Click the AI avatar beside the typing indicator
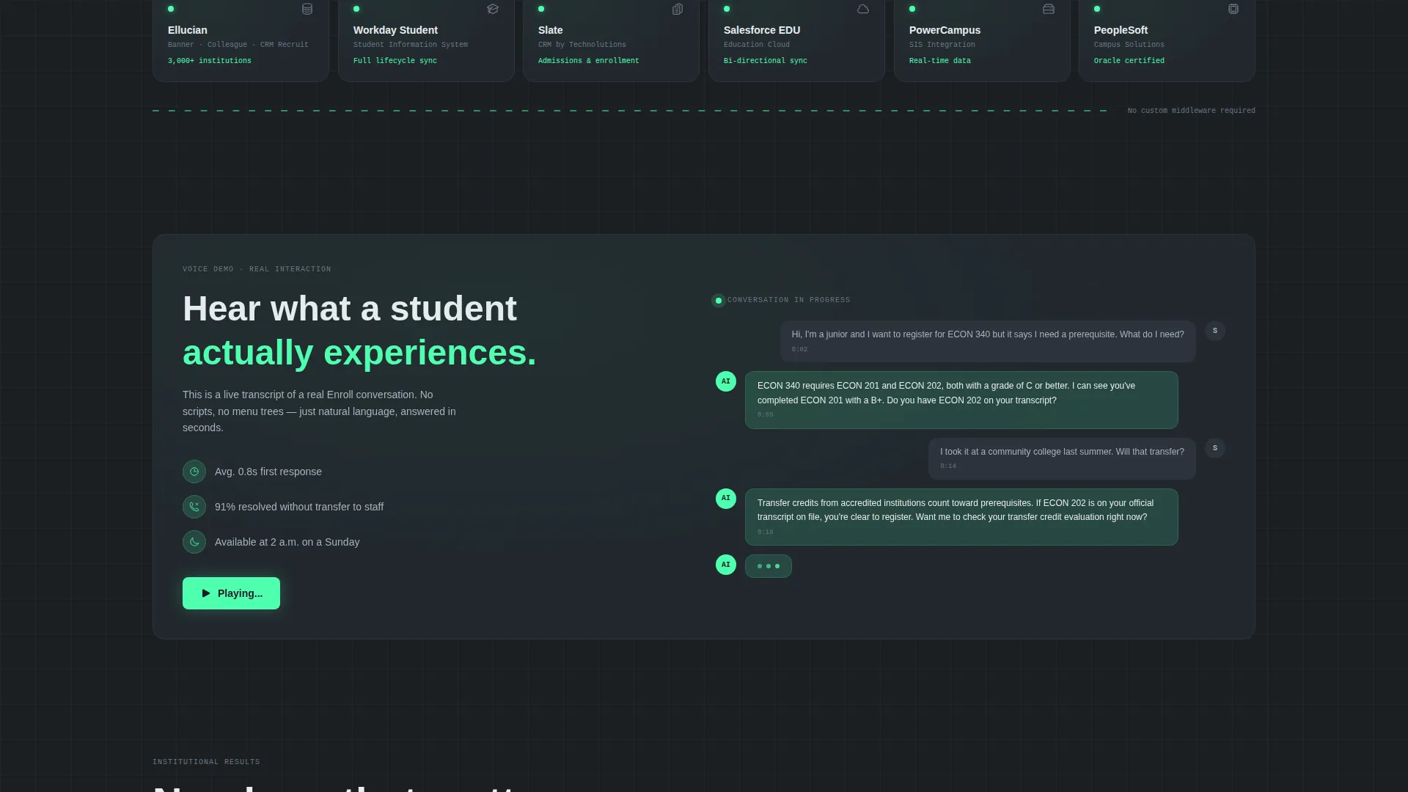The width and height of the screenshot is (1408, 792). pos(726,565)
